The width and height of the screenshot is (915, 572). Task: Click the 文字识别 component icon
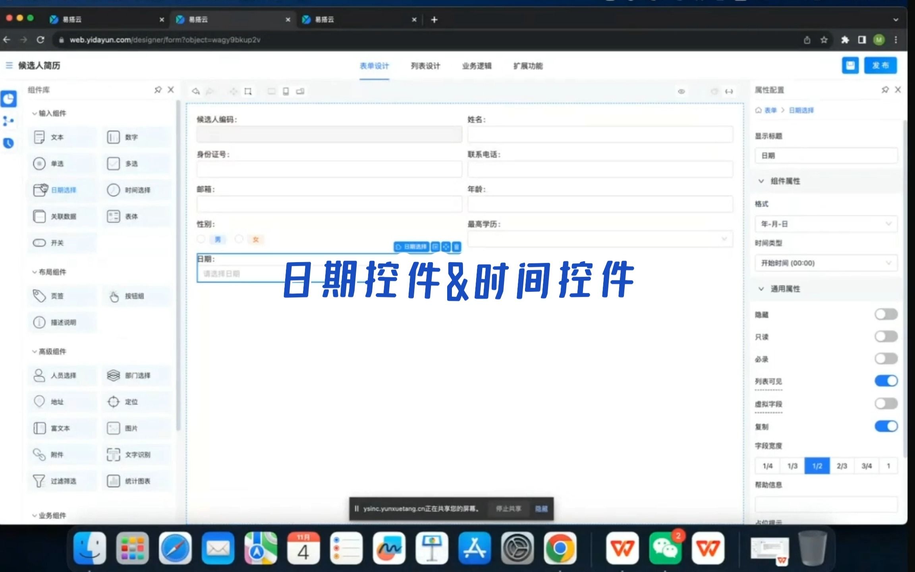coord(113,454)
